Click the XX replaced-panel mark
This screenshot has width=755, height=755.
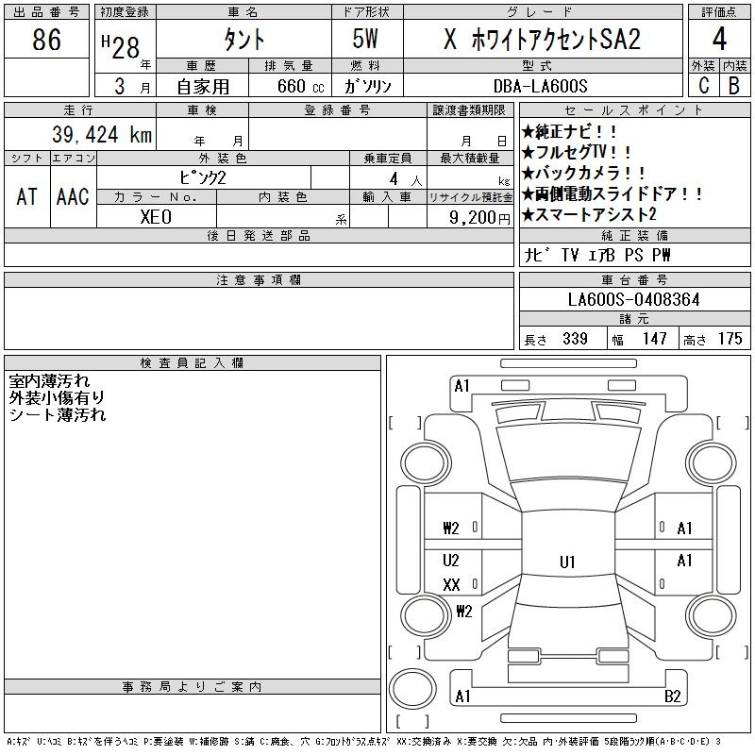(x=451, y=585)
